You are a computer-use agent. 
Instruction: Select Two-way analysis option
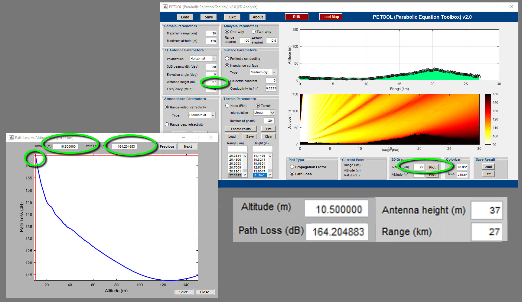[253, 32]
